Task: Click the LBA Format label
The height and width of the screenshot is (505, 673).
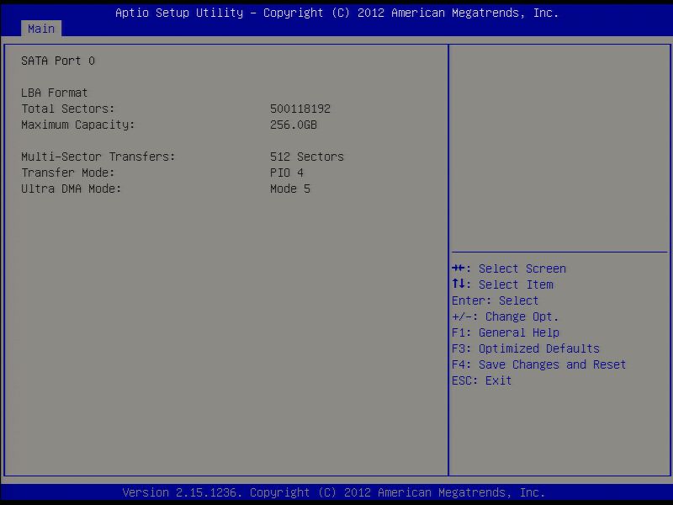Action: [55, 93]
